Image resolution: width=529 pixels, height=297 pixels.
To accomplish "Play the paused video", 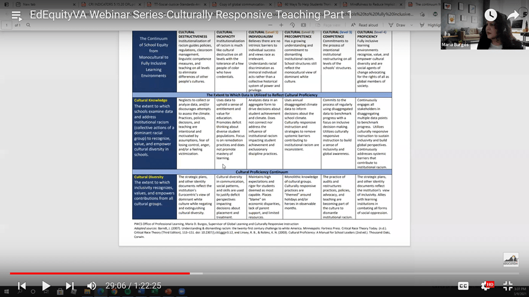I will [45, 286].
